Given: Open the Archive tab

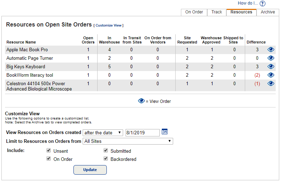Looking at the screenshot, I should click(268, 12).
